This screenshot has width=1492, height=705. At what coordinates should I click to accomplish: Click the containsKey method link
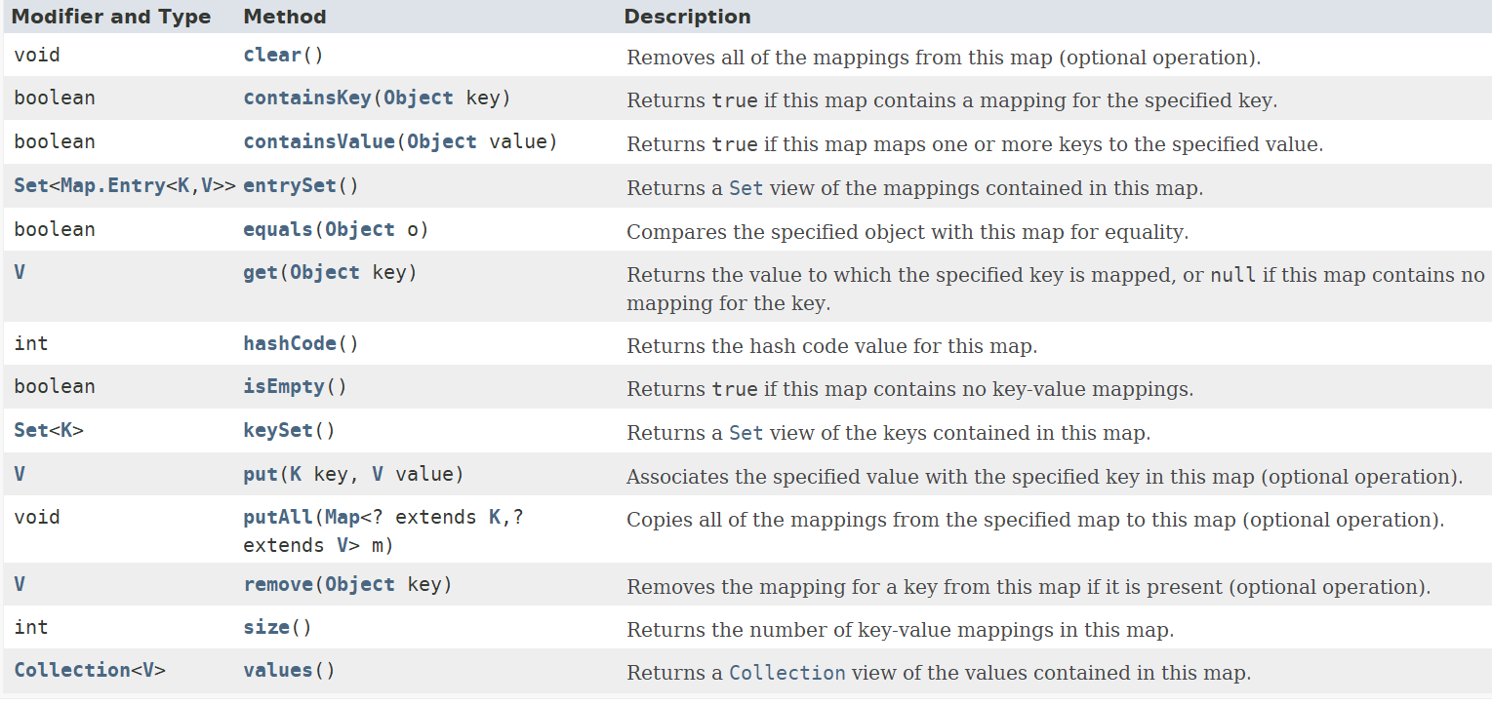tap(306, 98)
